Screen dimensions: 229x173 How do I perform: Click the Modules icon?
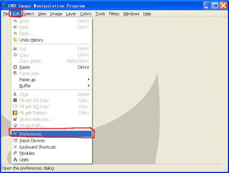15,153
